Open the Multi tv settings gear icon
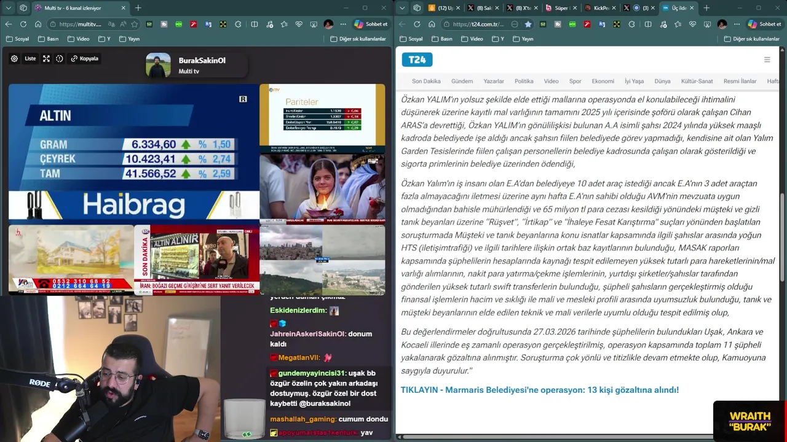 [x=14, y=59]
